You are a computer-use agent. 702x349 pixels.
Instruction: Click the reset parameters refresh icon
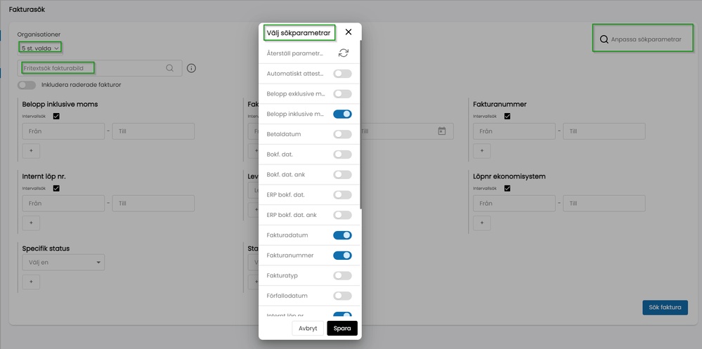click(x=343, y=53)
